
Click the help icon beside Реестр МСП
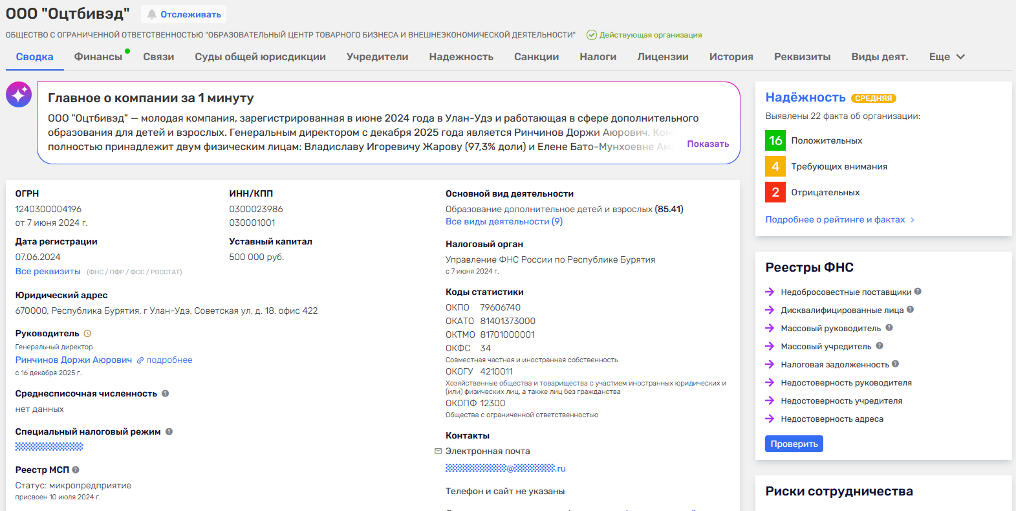click(76, 470)
